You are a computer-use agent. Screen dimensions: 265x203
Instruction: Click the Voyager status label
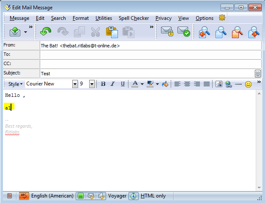click(117, 196)
